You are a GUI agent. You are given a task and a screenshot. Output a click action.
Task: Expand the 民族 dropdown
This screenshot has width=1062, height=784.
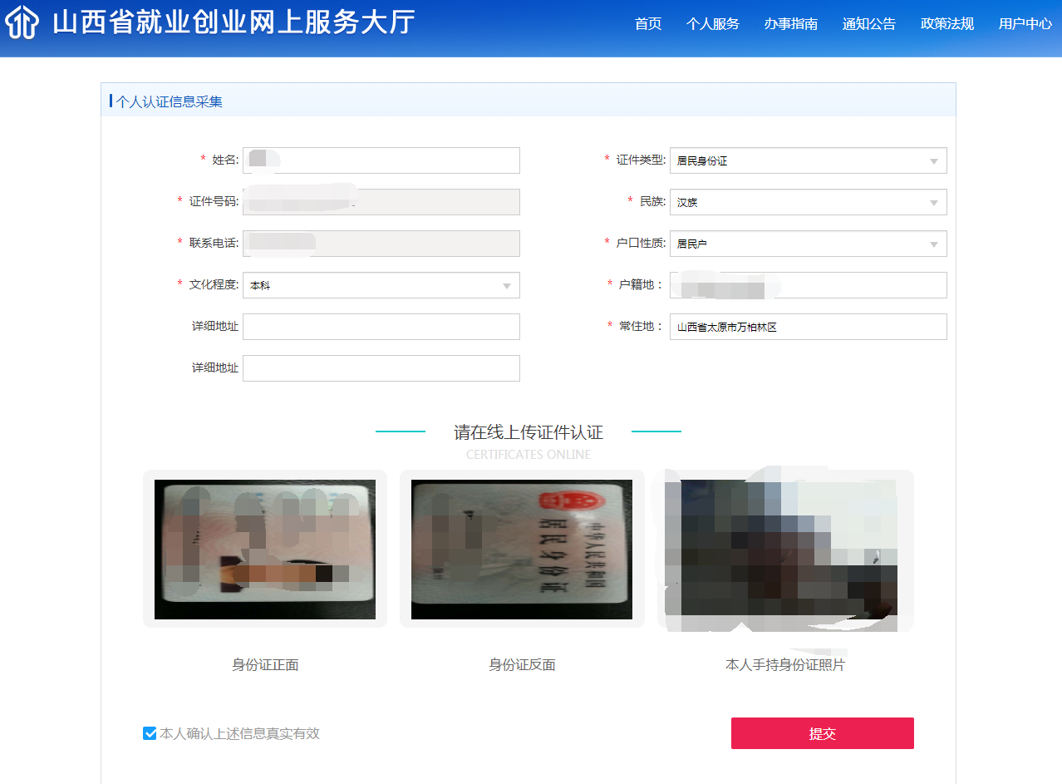(808, 202)
